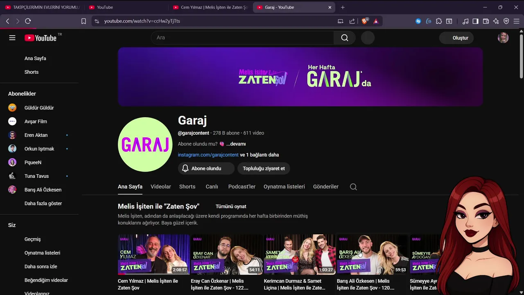Open the media control music note icon
Image resolution: width=524 pixels, height=295 pixels.
tap(465, 21)
